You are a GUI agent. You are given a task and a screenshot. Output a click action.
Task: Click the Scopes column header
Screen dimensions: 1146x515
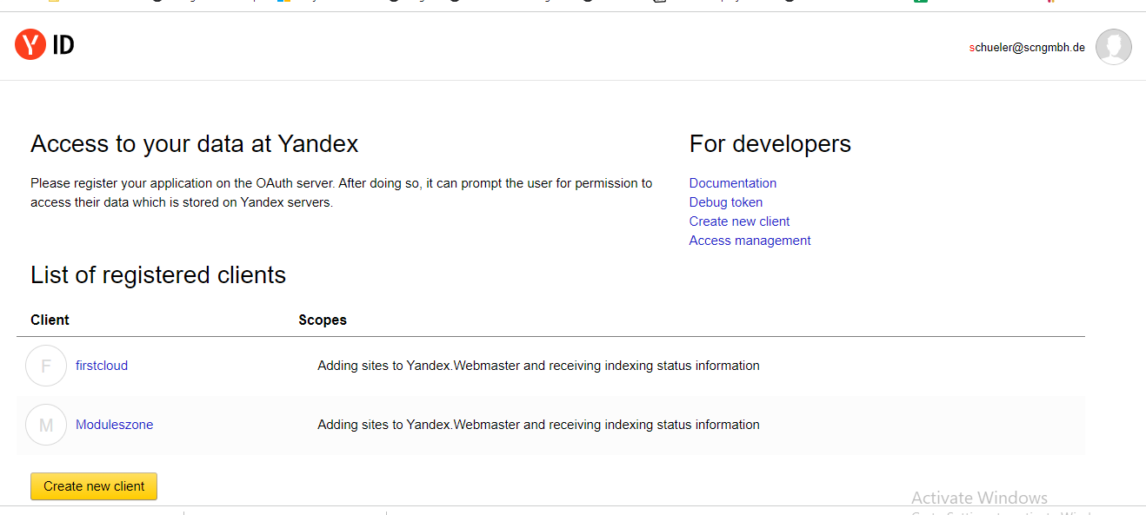pos(323,320)
